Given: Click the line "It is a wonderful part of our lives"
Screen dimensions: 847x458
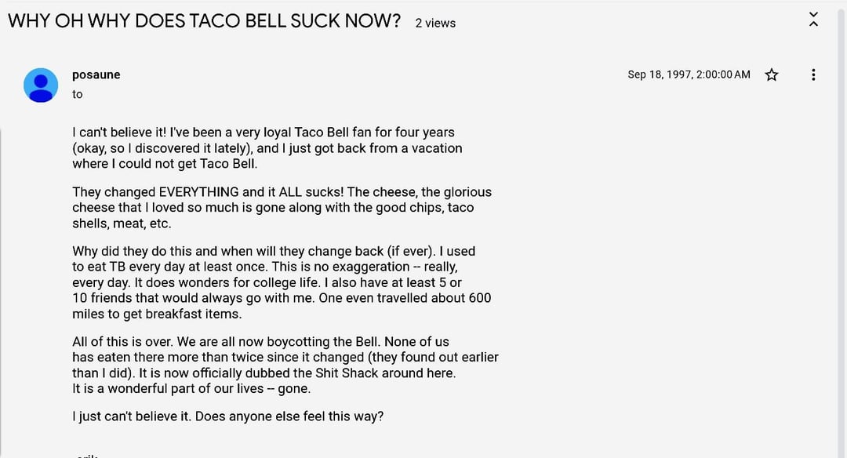Looking at the screenshot, I should click(x=191, y=389).
